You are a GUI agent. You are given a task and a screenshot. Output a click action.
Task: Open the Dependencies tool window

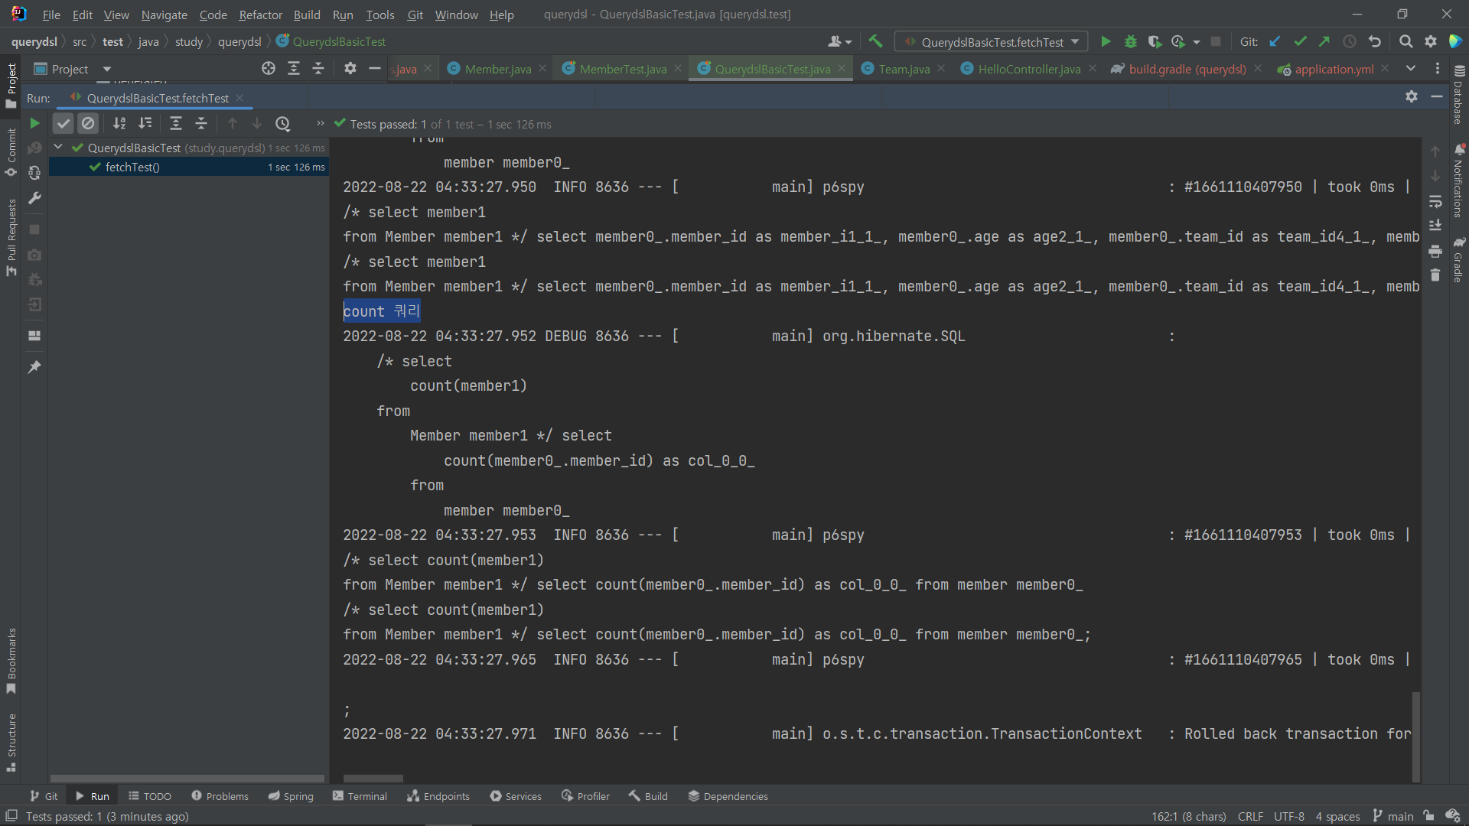(728, 796)
